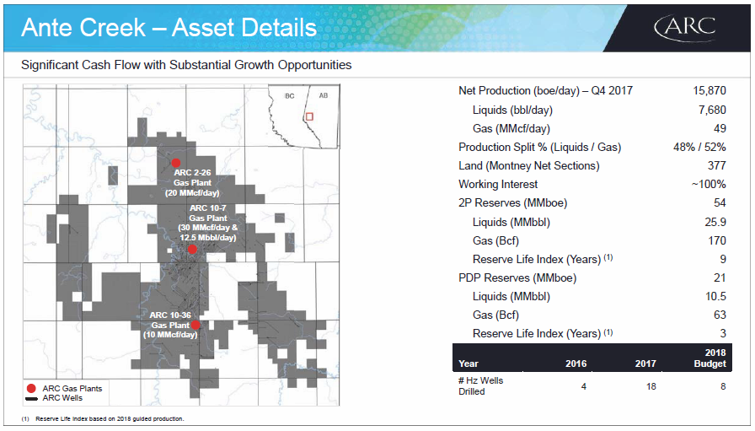Click the value '63'
Screen dimensions: 755x431
pos(720,315)
